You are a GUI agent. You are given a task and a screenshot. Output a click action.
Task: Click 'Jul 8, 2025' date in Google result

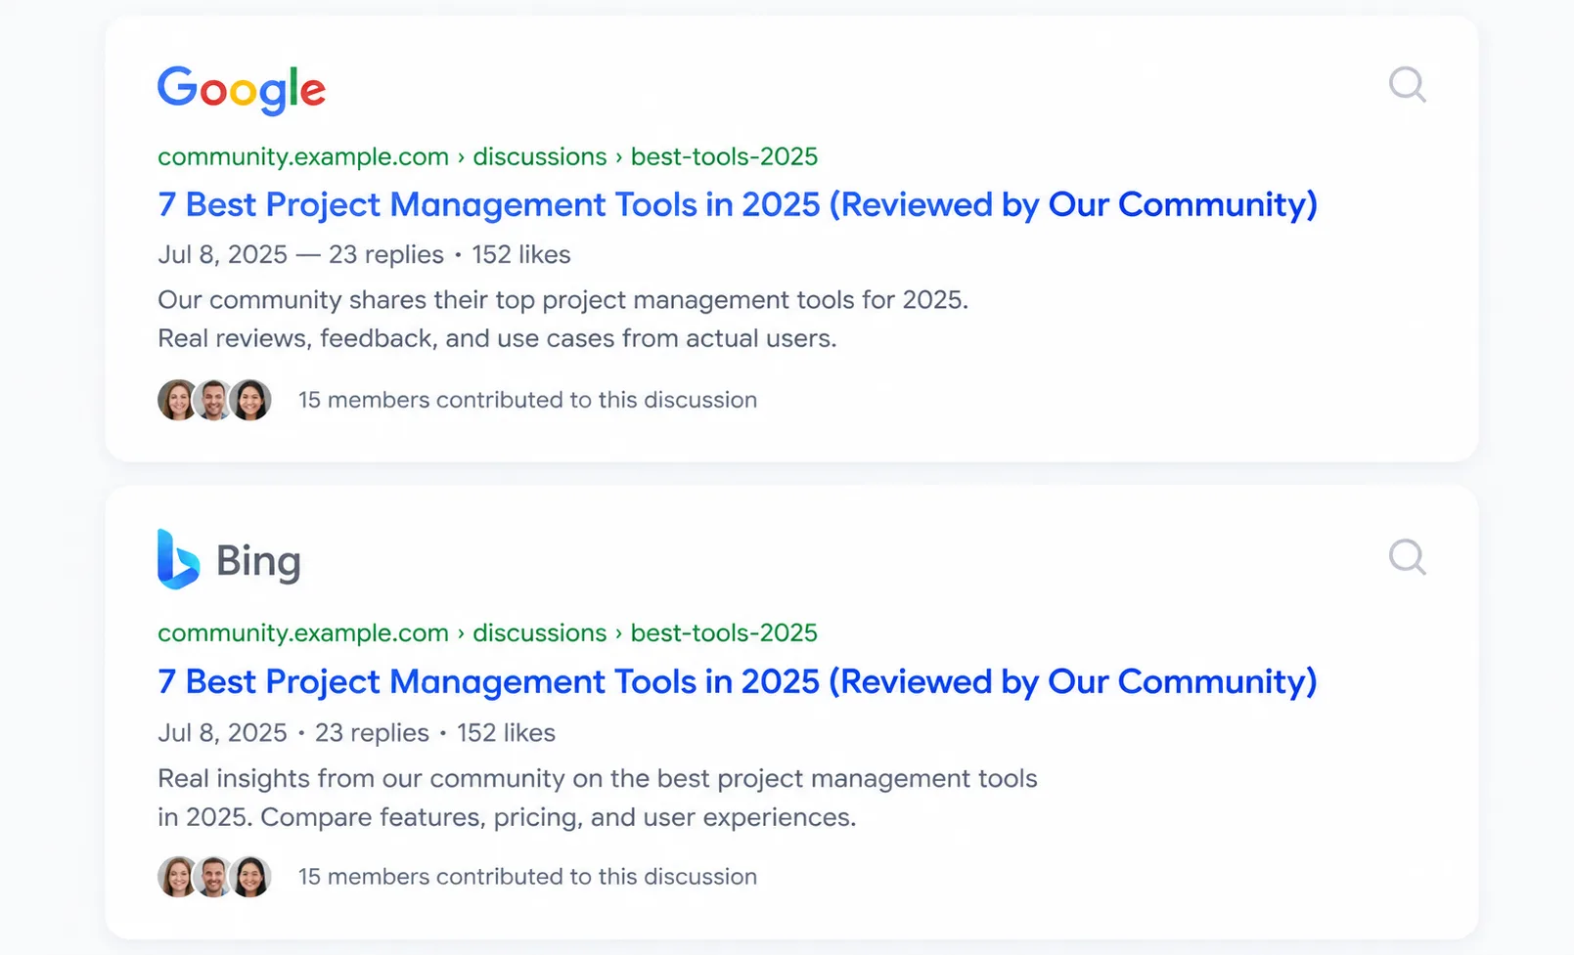pos(223,255)
